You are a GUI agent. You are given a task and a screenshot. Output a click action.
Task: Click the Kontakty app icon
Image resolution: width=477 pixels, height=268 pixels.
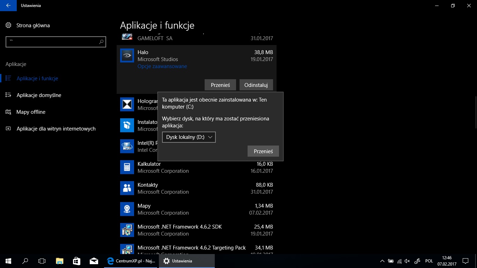pyautogui.click(x=127, y=188)
